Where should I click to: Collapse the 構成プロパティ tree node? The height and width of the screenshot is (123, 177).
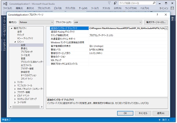coord(12,28)
